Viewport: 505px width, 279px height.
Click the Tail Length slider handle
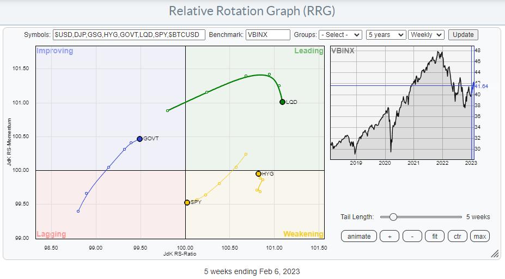[393, 216]
